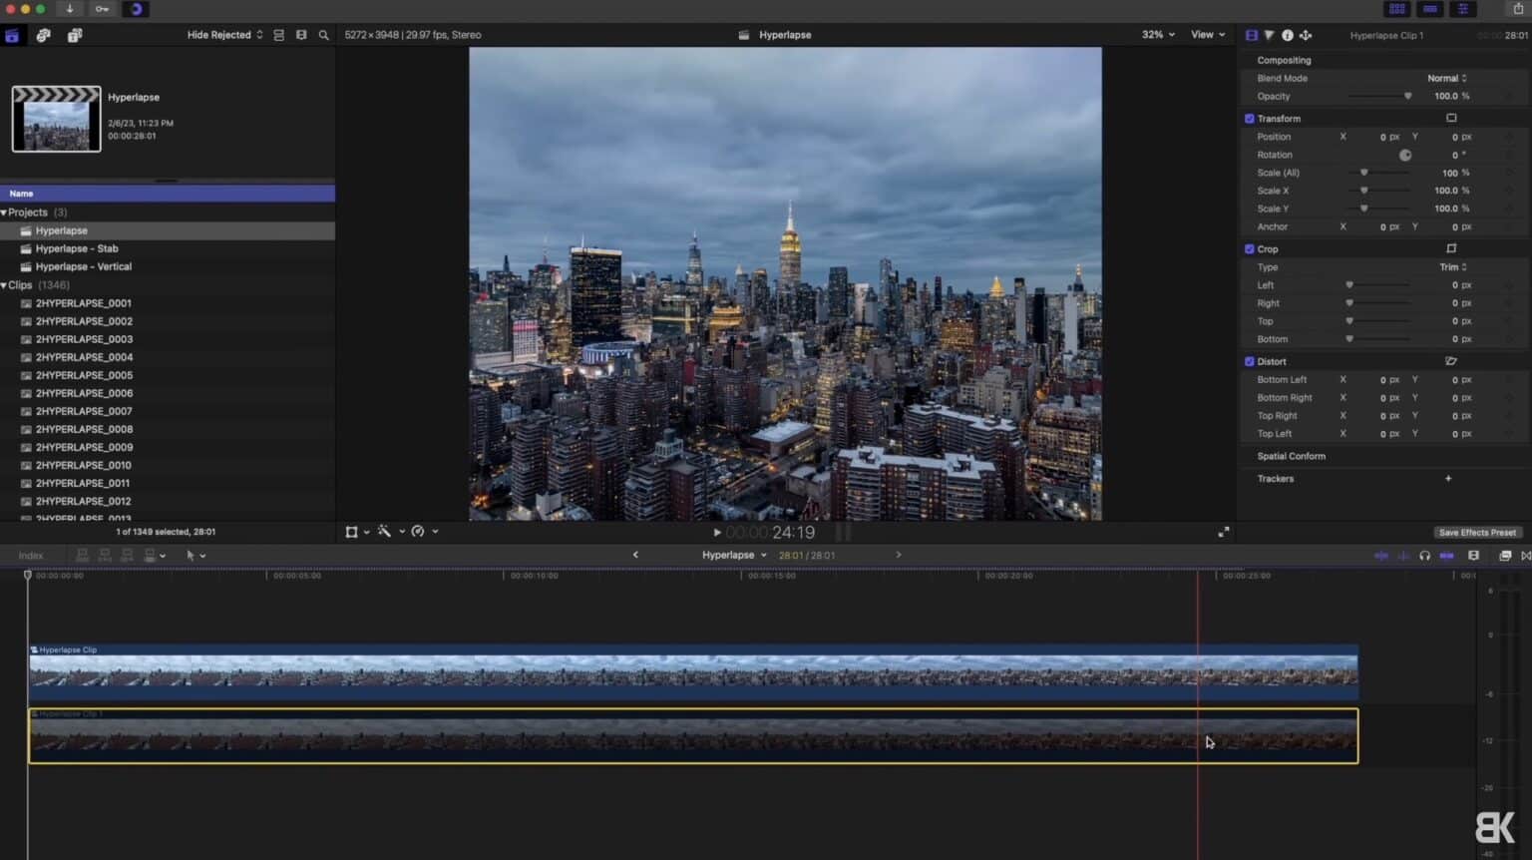Open the Hide Rejected filter dropdown
The image size is (1532, 860).
pos(221,34)
